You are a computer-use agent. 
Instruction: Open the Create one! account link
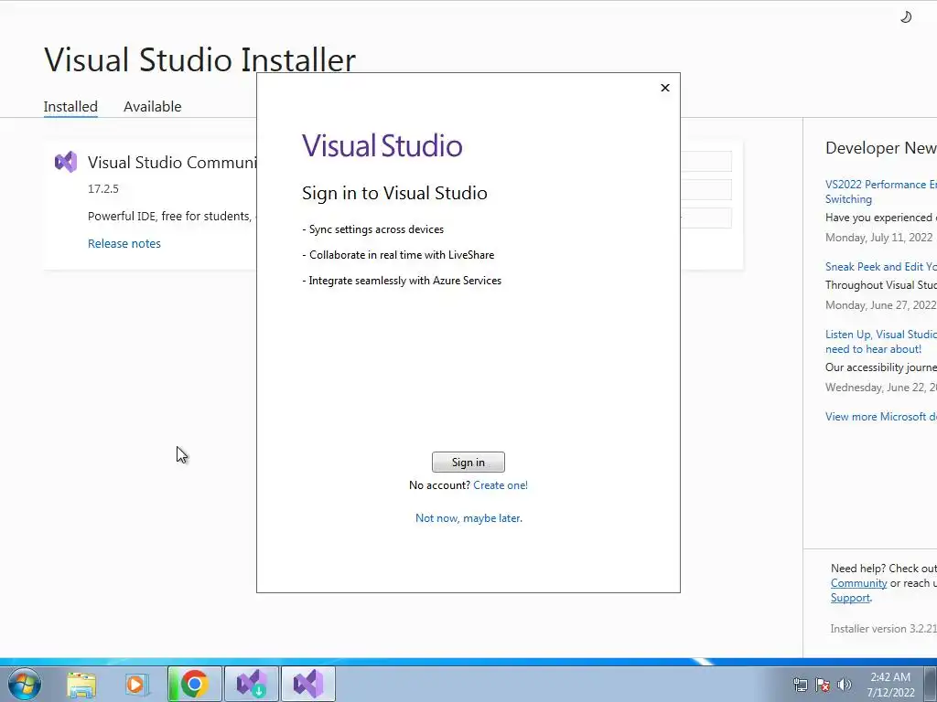coord(501,485)
